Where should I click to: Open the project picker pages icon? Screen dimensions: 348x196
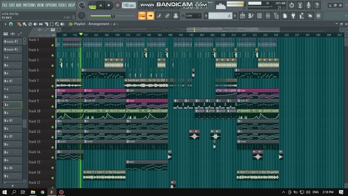point(285,16)
